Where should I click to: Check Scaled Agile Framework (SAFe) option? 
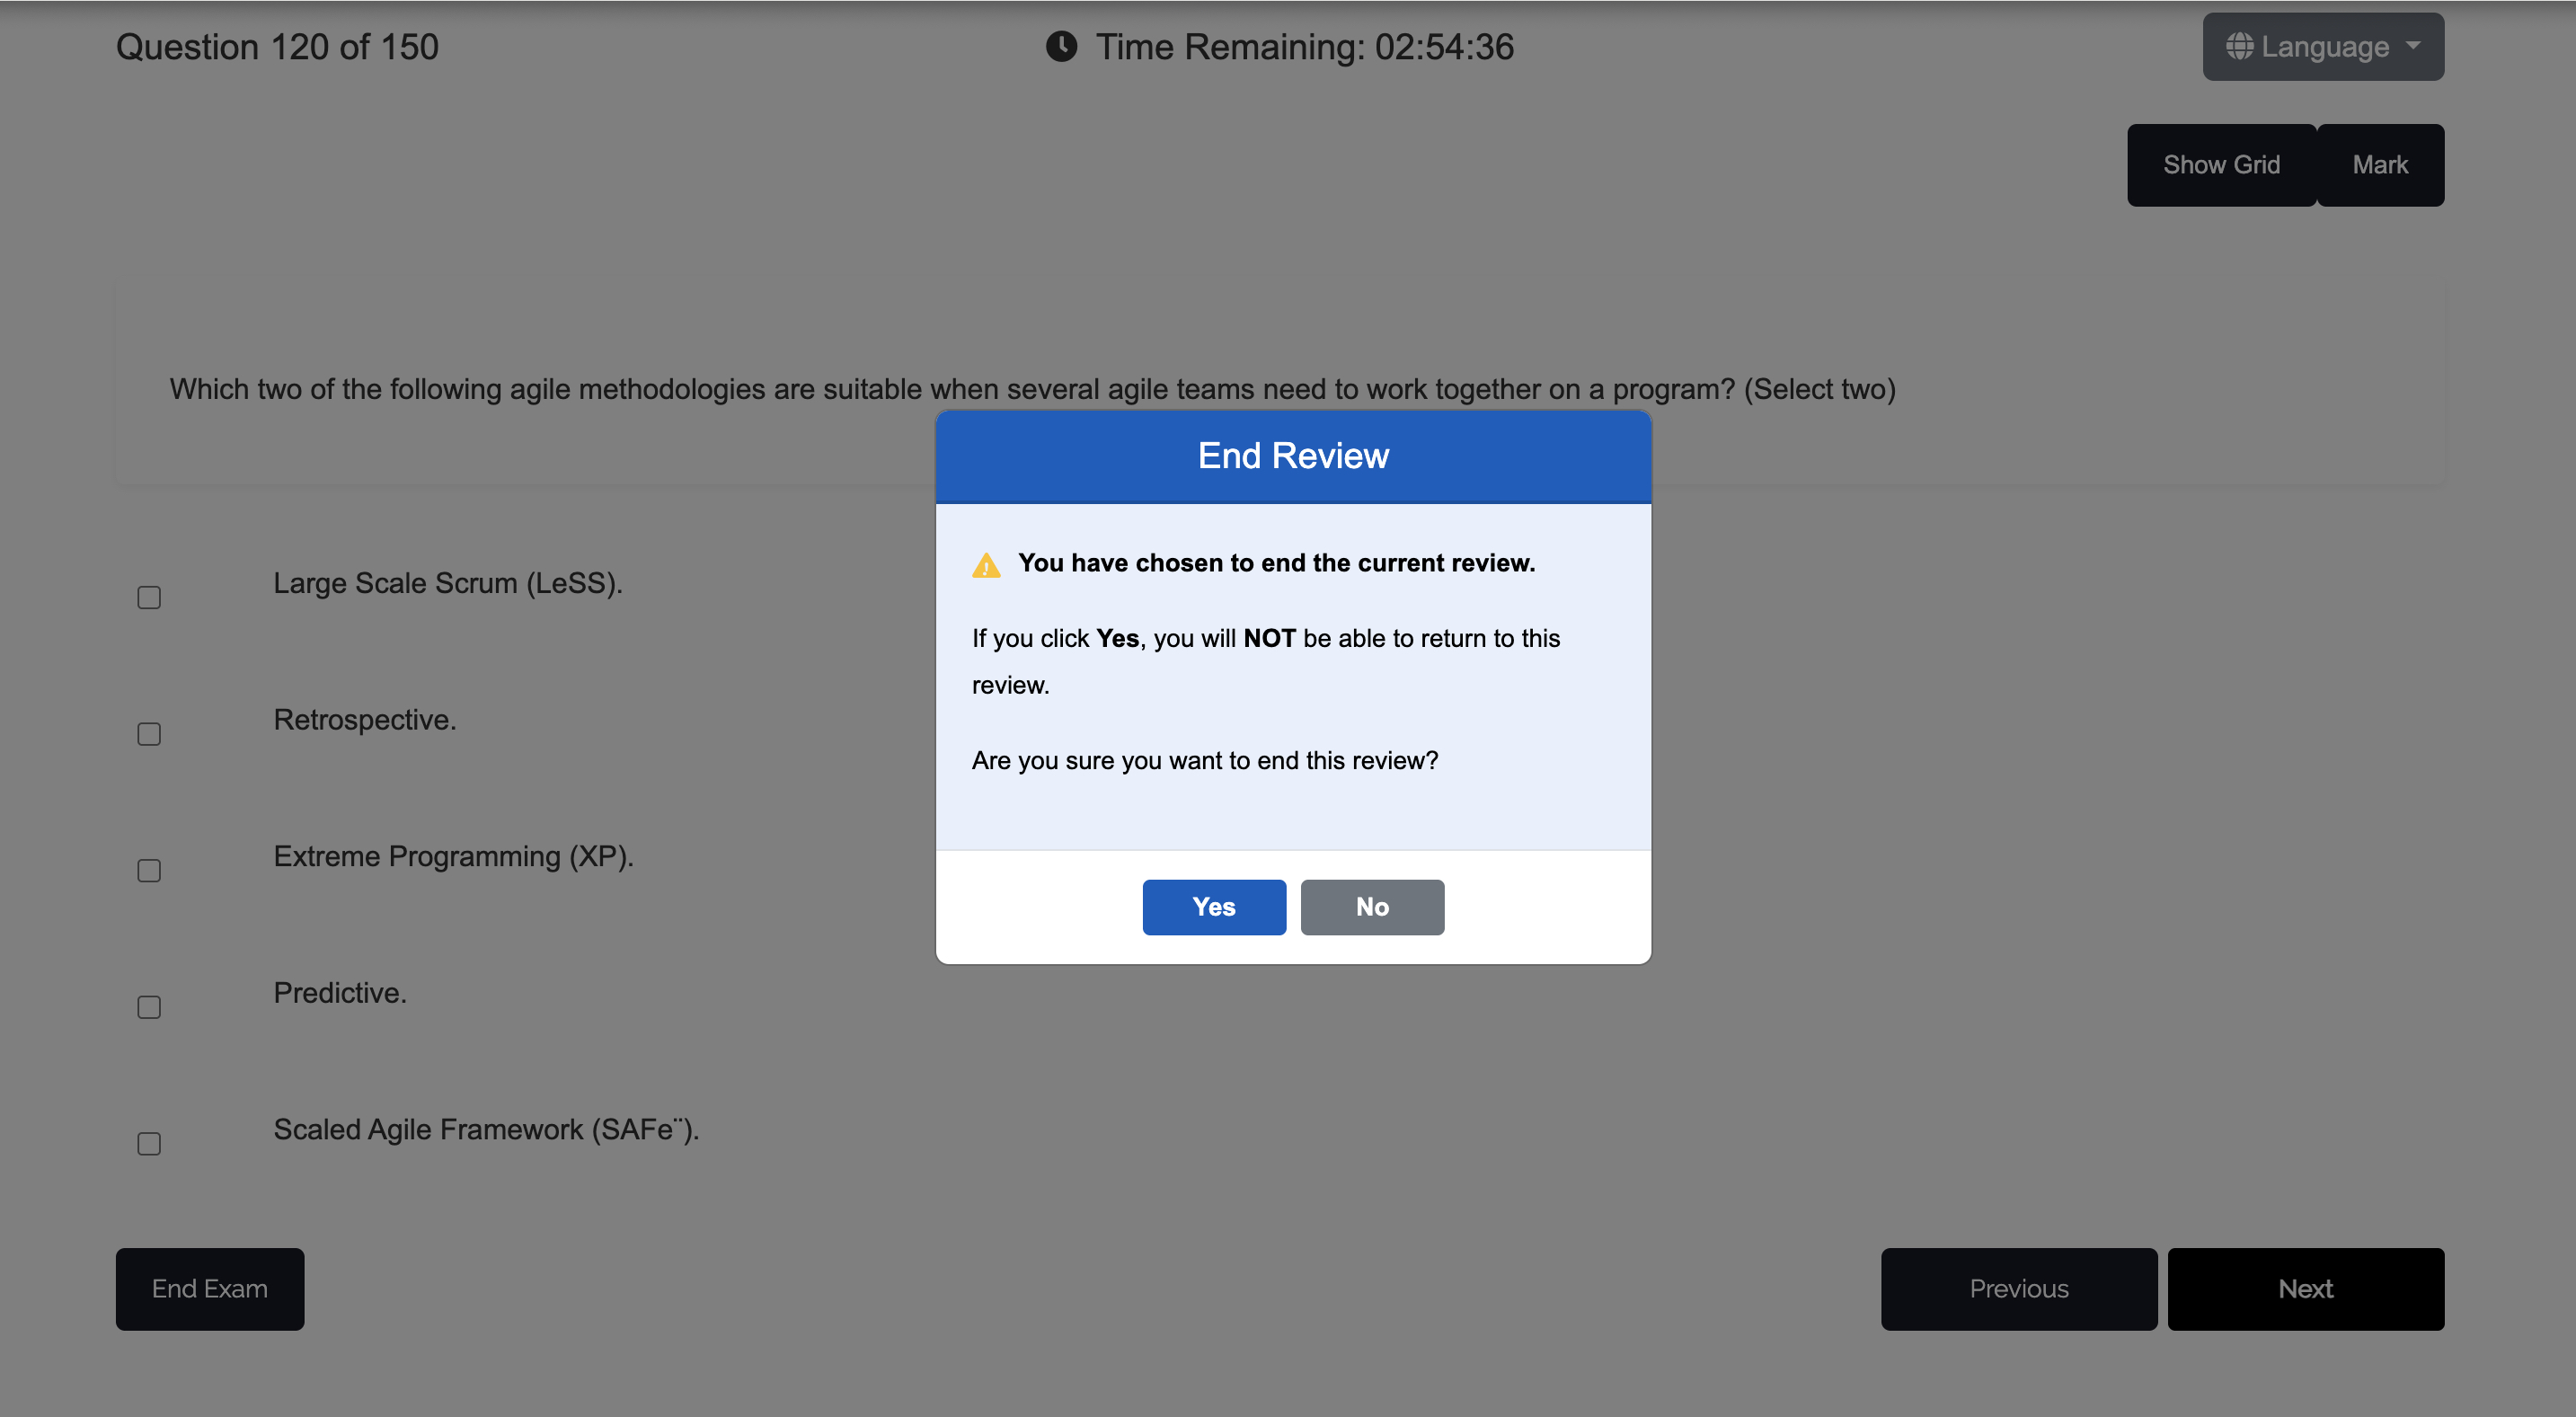(x=149, y=1143)
